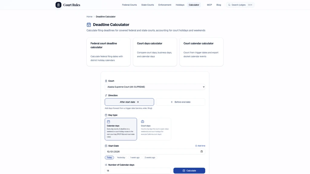This screenshot has height=174, width=310.
Task: Select the 2 weeks ago chip
Action: click(x=150, y=157)
